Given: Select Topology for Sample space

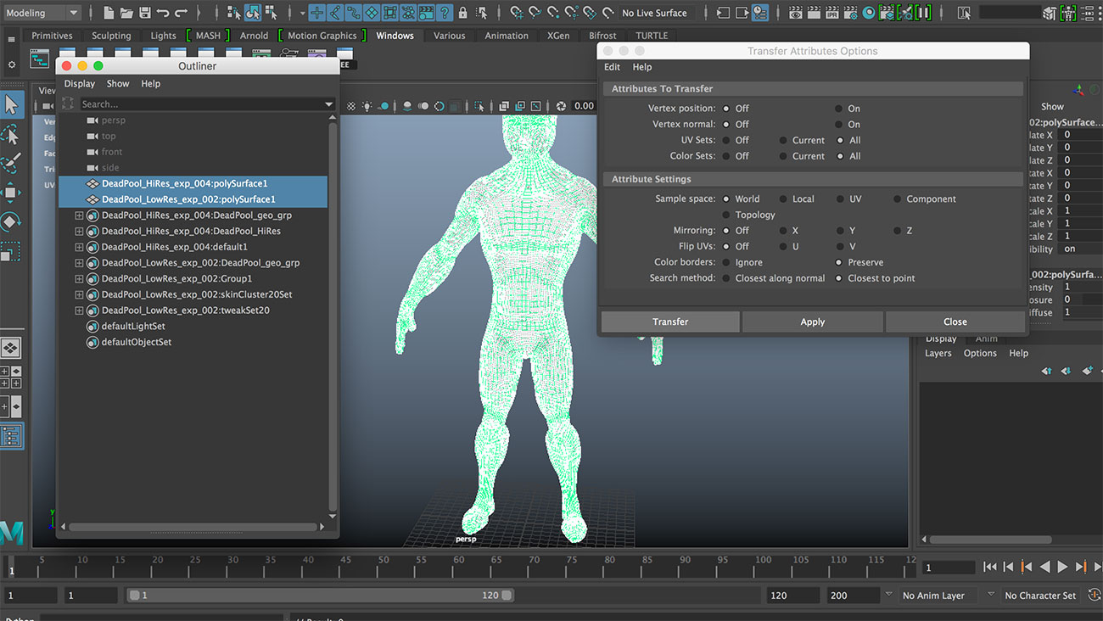Looking at the screenshot, I should point(726,215).
